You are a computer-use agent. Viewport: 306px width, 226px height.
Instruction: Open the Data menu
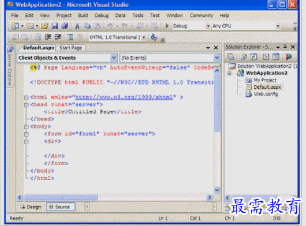click(x=120, y=16)
